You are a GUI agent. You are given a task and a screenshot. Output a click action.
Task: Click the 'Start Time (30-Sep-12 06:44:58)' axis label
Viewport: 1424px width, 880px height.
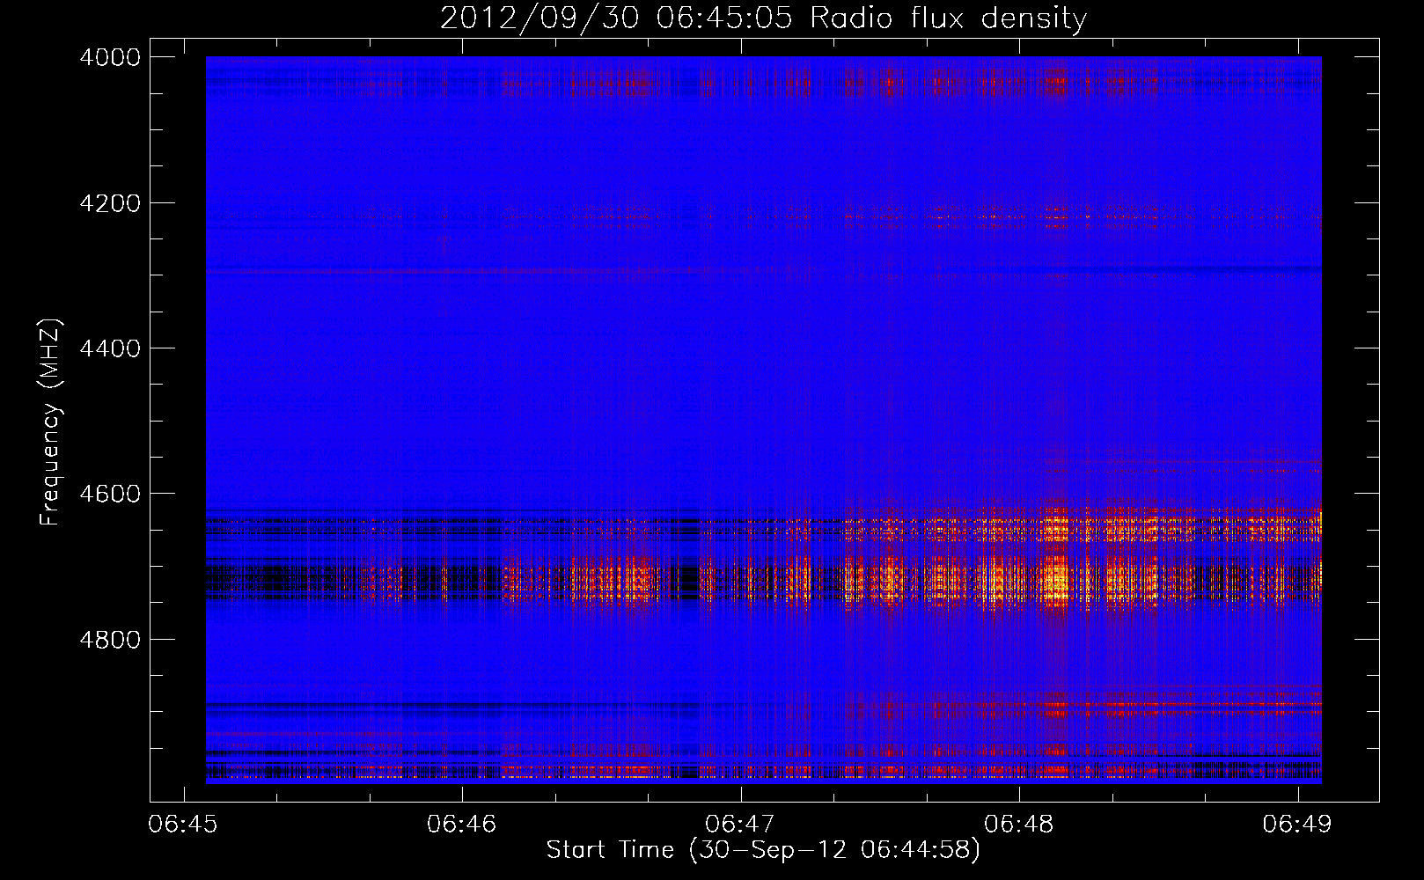point(763,850)
